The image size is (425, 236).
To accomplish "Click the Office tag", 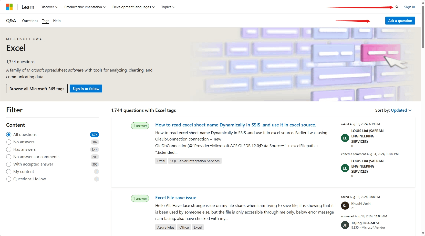I will 184,227.
